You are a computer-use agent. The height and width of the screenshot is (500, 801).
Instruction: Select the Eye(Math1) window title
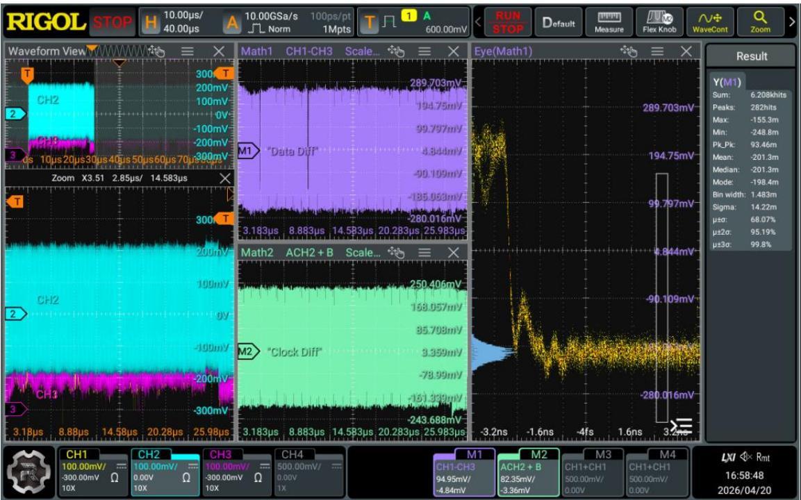click(503, 51)
